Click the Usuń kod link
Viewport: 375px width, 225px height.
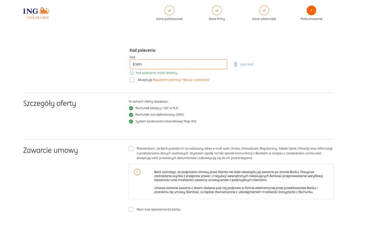tap(246, 64)
